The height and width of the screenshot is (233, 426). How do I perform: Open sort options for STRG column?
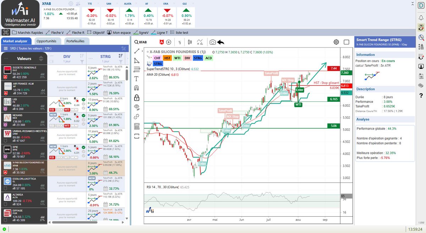pyautogui.click(x=121, y=56)
